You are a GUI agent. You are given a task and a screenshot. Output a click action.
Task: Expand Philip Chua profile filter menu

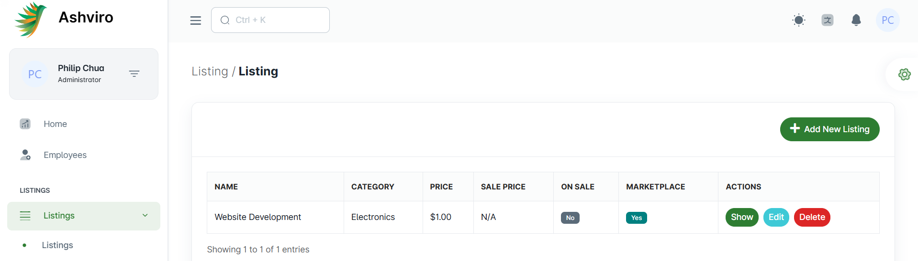tap(134, 73)
